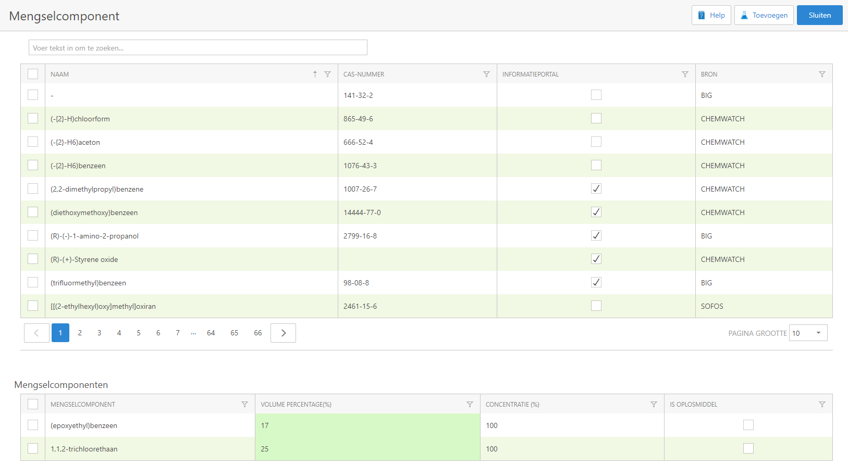Image resolution: width=848 pixels, height=465 pixels.
Task: Open filter for IS OPLOSMIDDEL column
Action: (x=822, y=405)
